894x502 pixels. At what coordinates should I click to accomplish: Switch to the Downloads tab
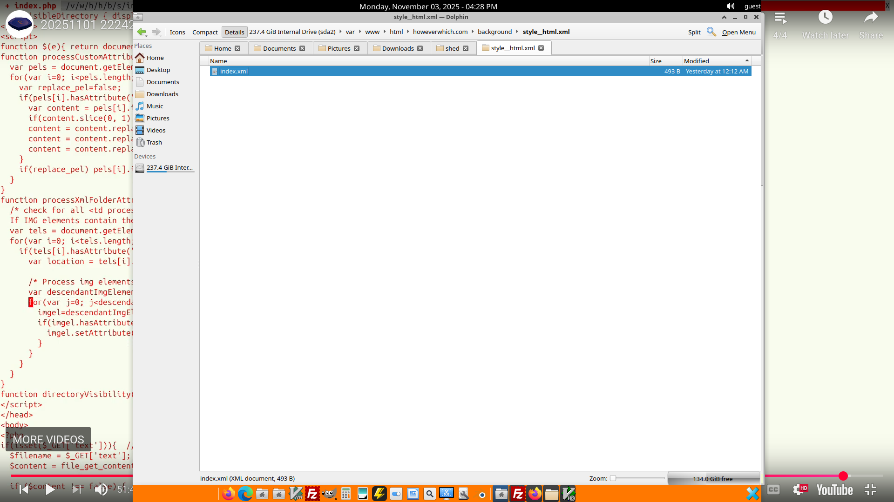[398, 48]
